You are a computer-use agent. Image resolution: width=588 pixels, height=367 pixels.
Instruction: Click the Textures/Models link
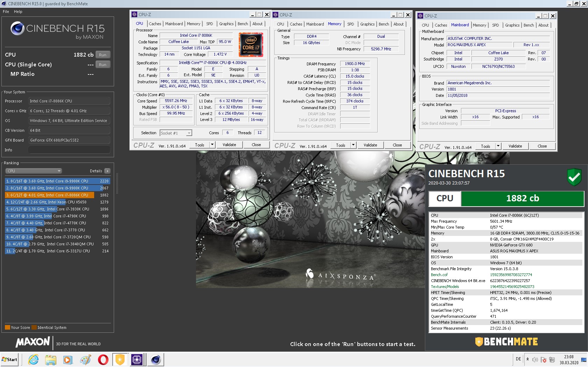[x=445, y=287]
